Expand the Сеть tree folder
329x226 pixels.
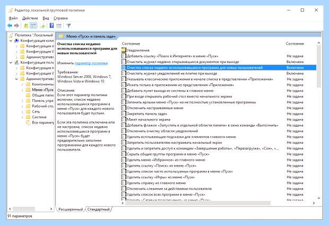click(22, 111)
